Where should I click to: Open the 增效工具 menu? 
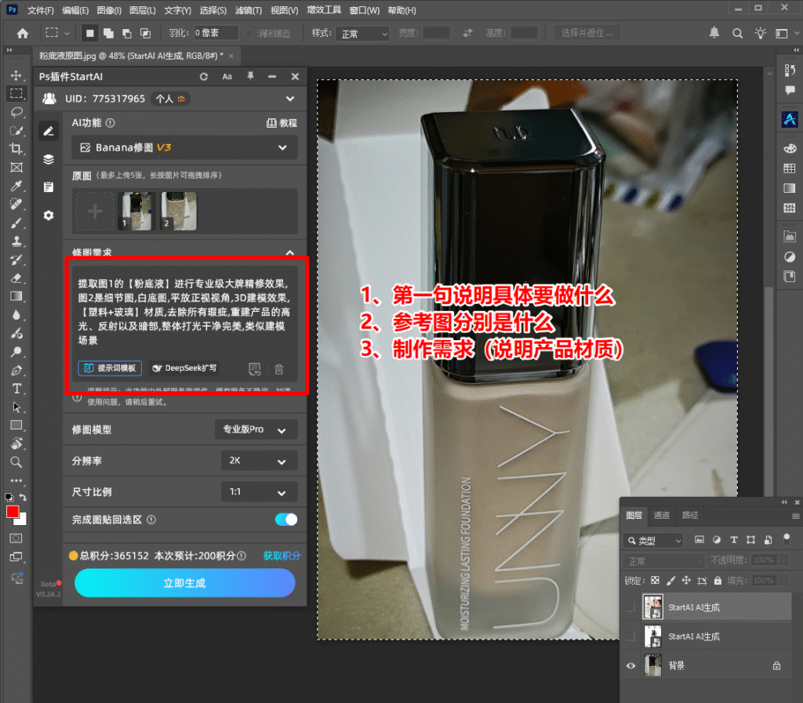click(324, 10)
